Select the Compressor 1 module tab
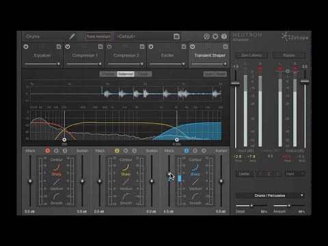The height and width of the screenshot is (246, 328). pos(85,55)
